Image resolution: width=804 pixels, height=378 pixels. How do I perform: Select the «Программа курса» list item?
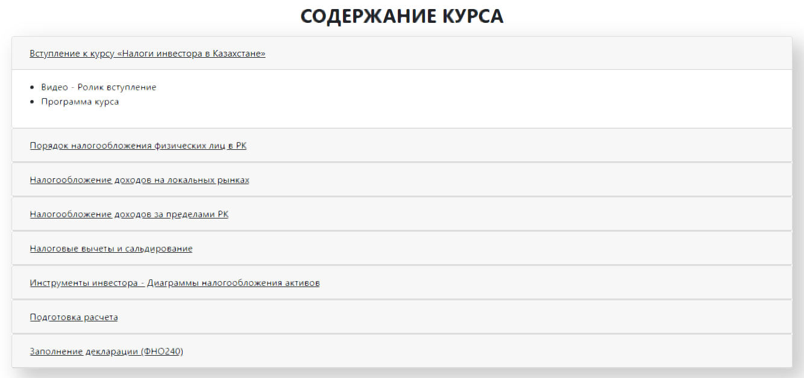point(80,102)
